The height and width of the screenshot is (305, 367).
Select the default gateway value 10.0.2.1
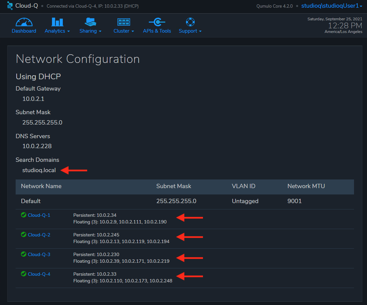click(33, 99)
